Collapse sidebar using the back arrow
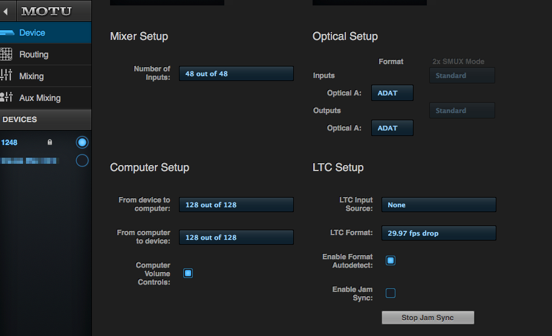 (x=5, y=11)
